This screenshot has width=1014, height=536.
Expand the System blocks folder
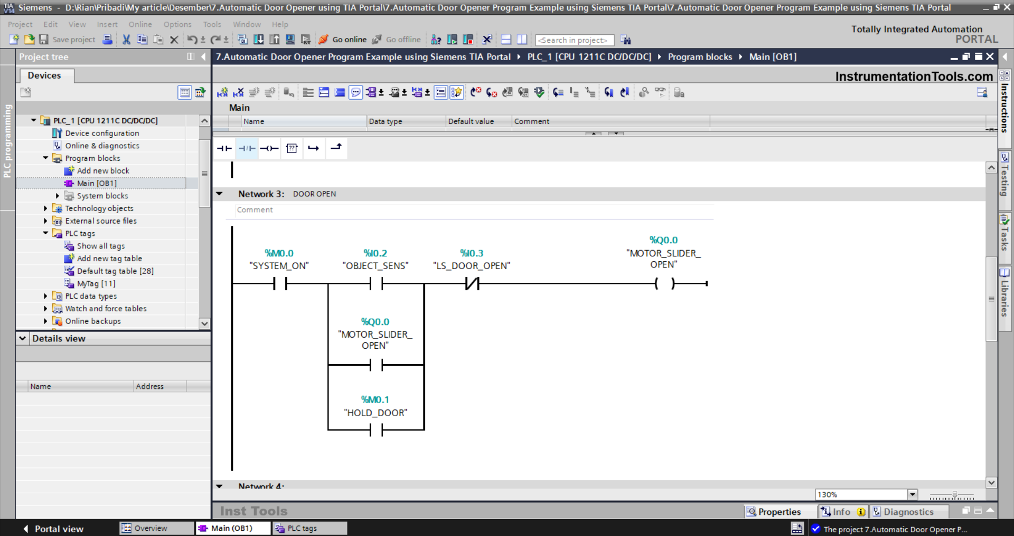click(57, 196)
